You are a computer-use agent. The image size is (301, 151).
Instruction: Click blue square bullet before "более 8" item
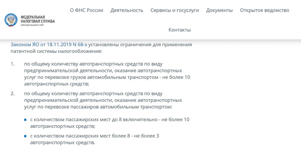pos(25,136)
